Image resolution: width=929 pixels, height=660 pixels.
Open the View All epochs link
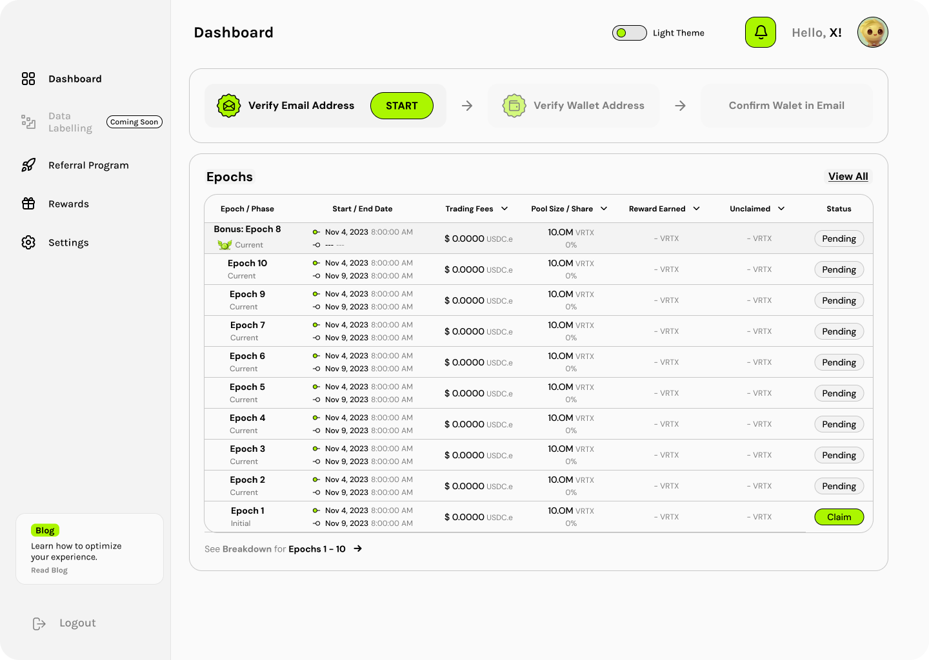point(848,177)
